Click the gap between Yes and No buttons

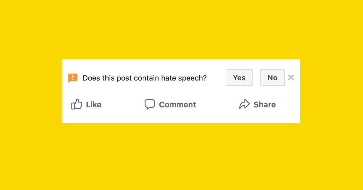click(x=257, y=78)
